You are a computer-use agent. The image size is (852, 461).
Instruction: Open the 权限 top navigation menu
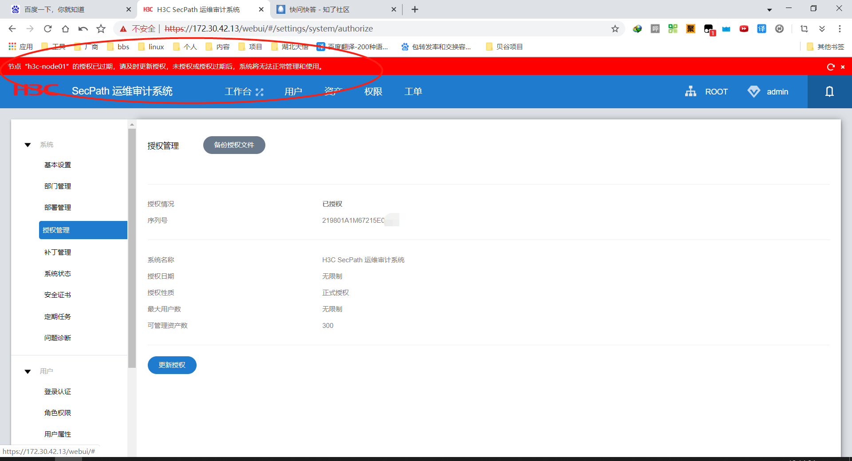[x=373, y=91]
